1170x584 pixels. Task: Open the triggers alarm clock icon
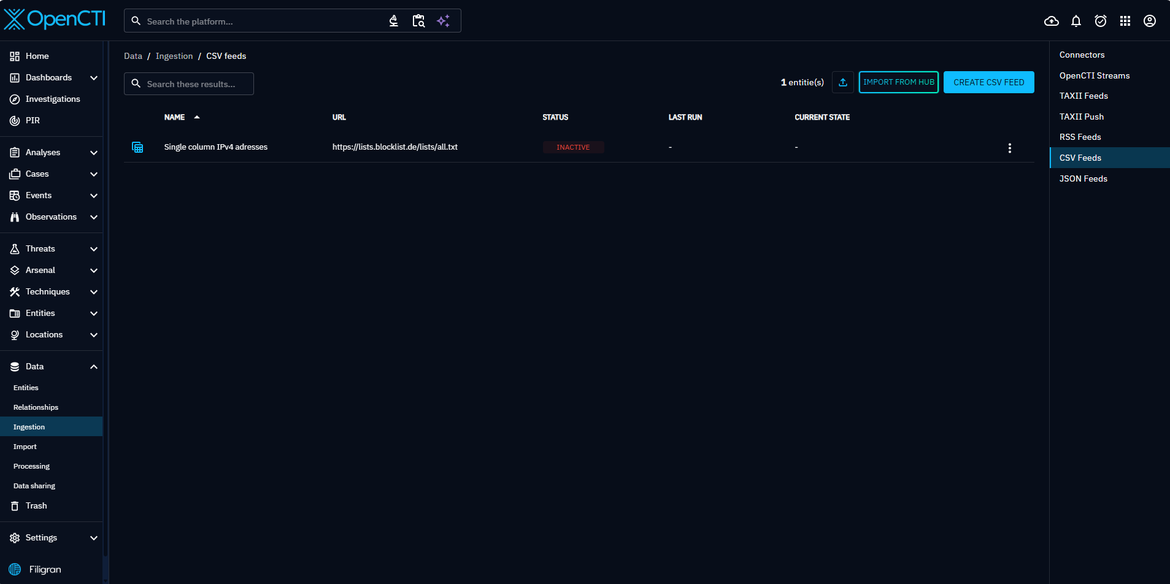(1100, 21)
